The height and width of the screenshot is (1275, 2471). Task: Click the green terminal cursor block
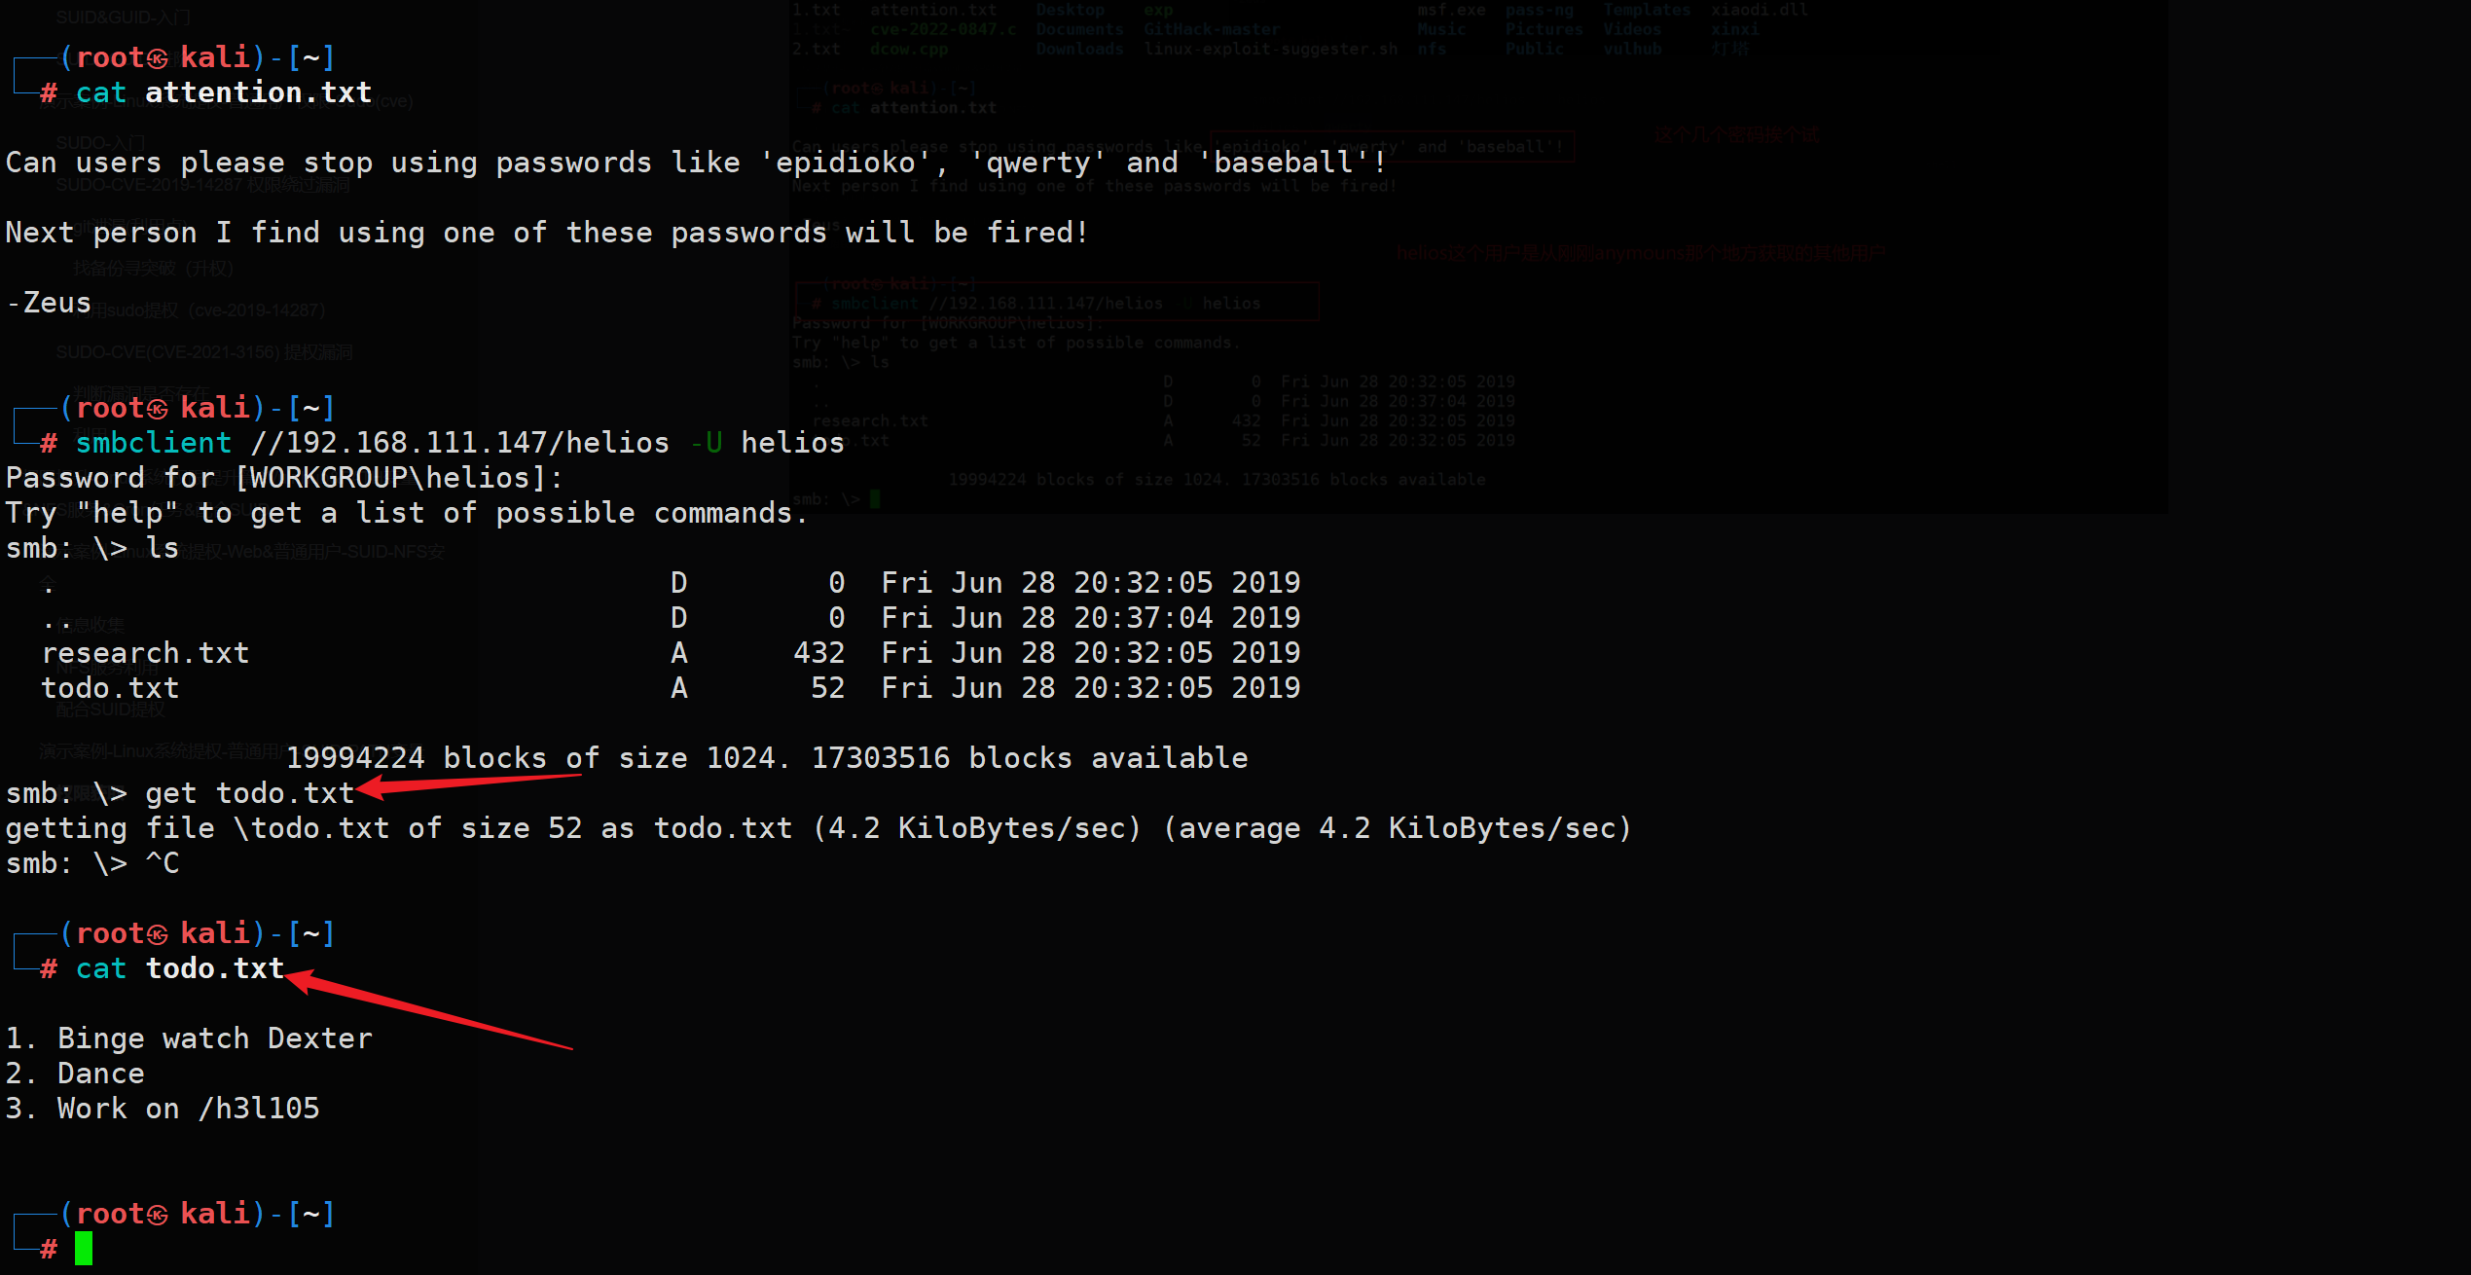point(84,1249)
